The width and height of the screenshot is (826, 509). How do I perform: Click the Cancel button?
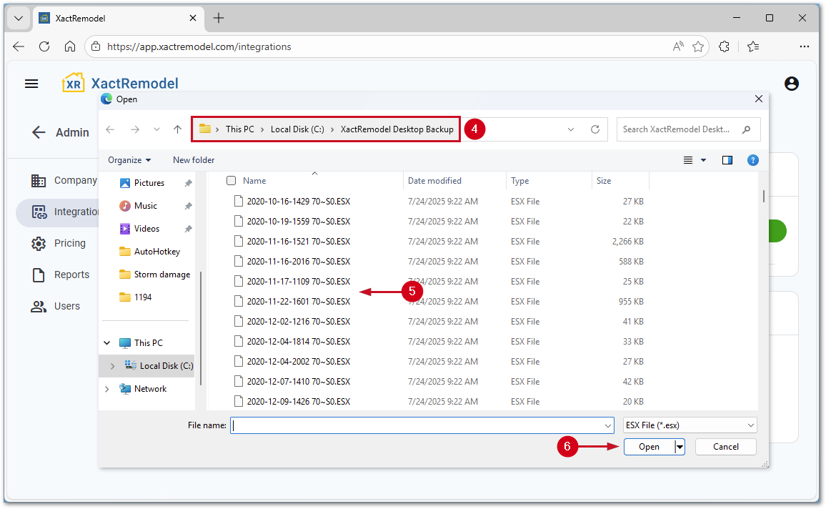coord(725,447)
